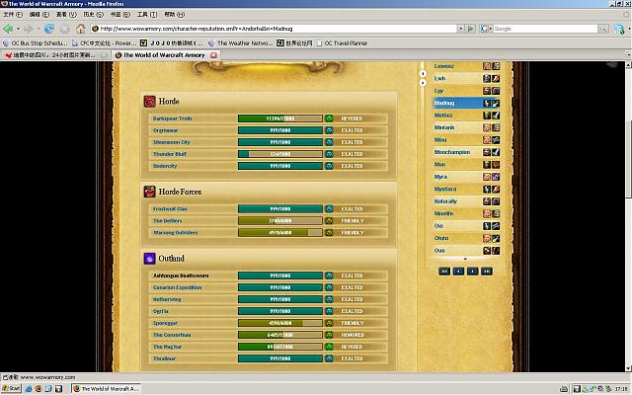Open the 书签 (Bookmarks) menu
Viewport: 632px width, 395px height.
[x=120, y=15]
